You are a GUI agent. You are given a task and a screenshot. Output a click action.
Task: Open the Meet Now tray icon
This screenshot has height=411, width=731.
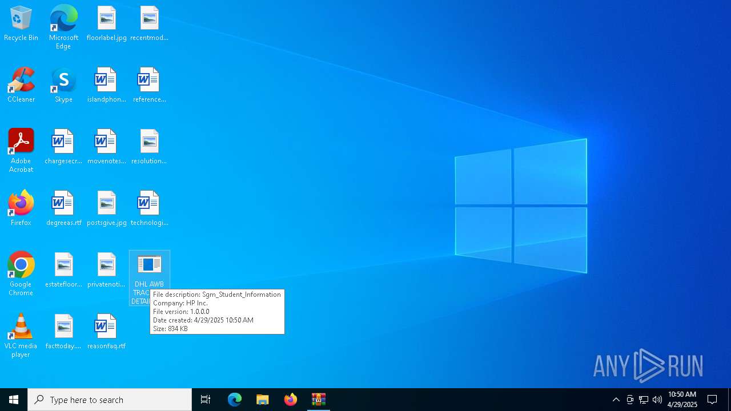pyautogui.click(x=630, y=400)
